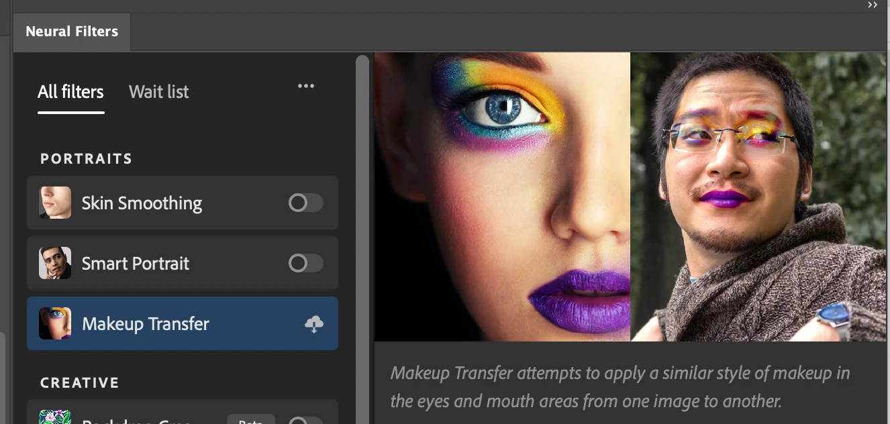The height and width of the screenshot is (424, 890).
Task: Collapse the panel with the double-arrow icon
Action: coord(873,5)
